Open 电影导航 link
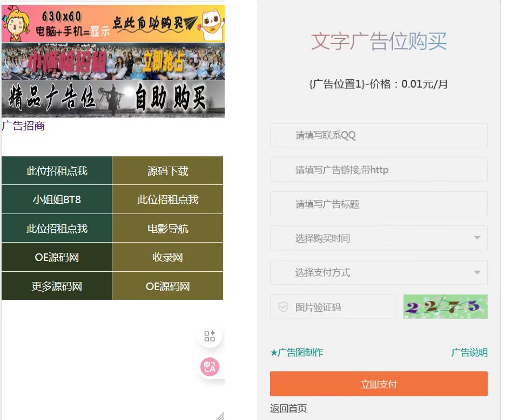The image size is (512, 420). click(x=167, y=228)
